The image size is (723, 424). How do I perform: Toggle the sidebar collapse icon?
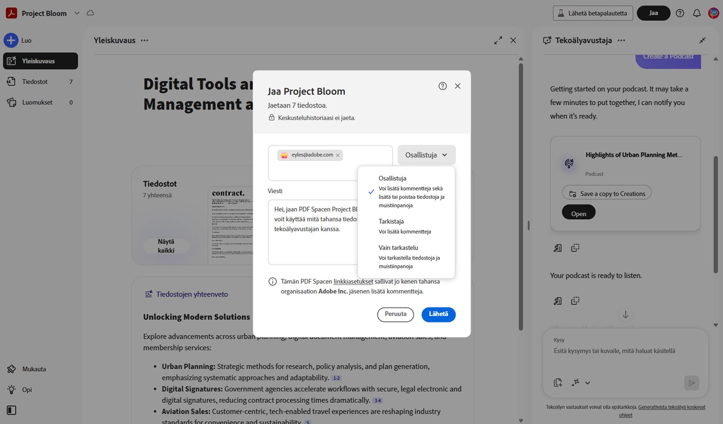(11, 410)
